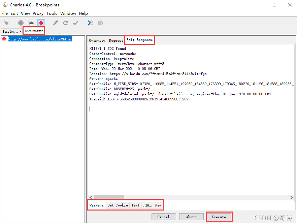Click the 'Cache-Control: no-cache' header line
This screenshot has height=224, width=297.
(x=112, y=54)
